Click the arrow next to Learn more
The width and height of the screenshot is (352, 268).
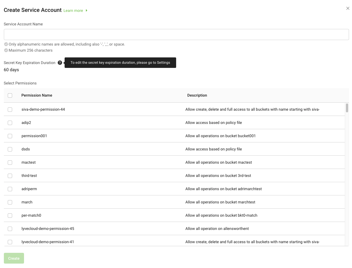[x=86, y=10]
